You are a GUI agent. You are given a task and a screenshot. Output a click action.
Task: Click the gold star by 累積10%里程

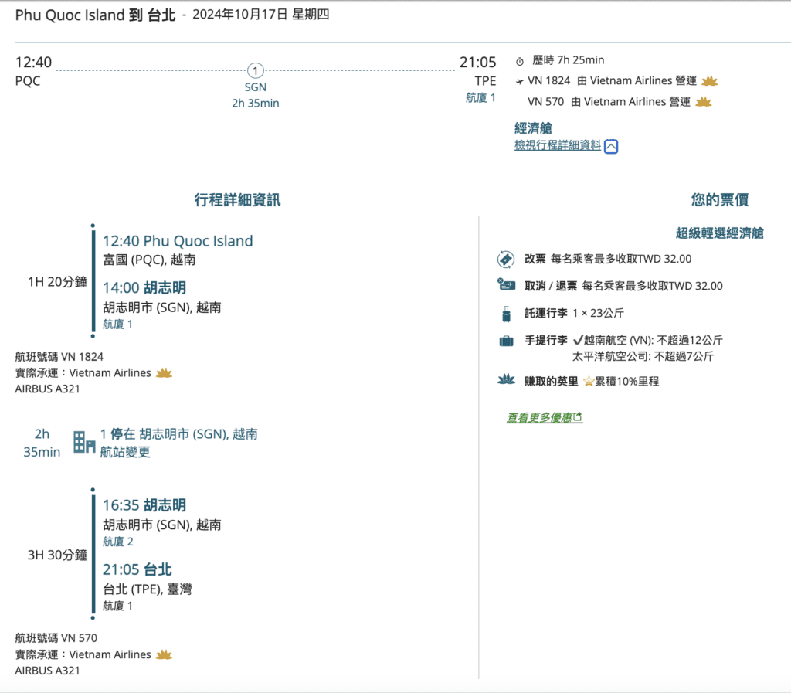588,382
